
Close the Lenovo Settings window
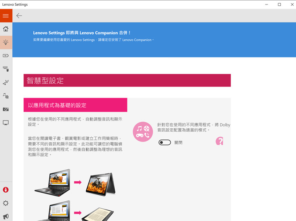292,5
